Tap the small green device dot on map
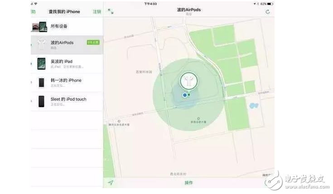This screenshot has width=333, height=194. point(189,95)
